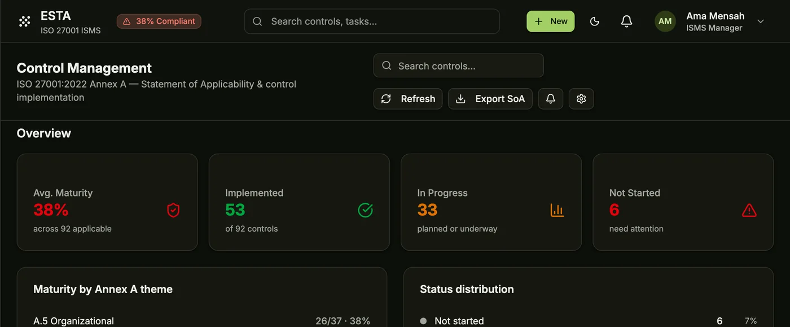Click the ESTA logo icon
The width and height of the screenshot is (790, 327).
(x=24, y=21)
